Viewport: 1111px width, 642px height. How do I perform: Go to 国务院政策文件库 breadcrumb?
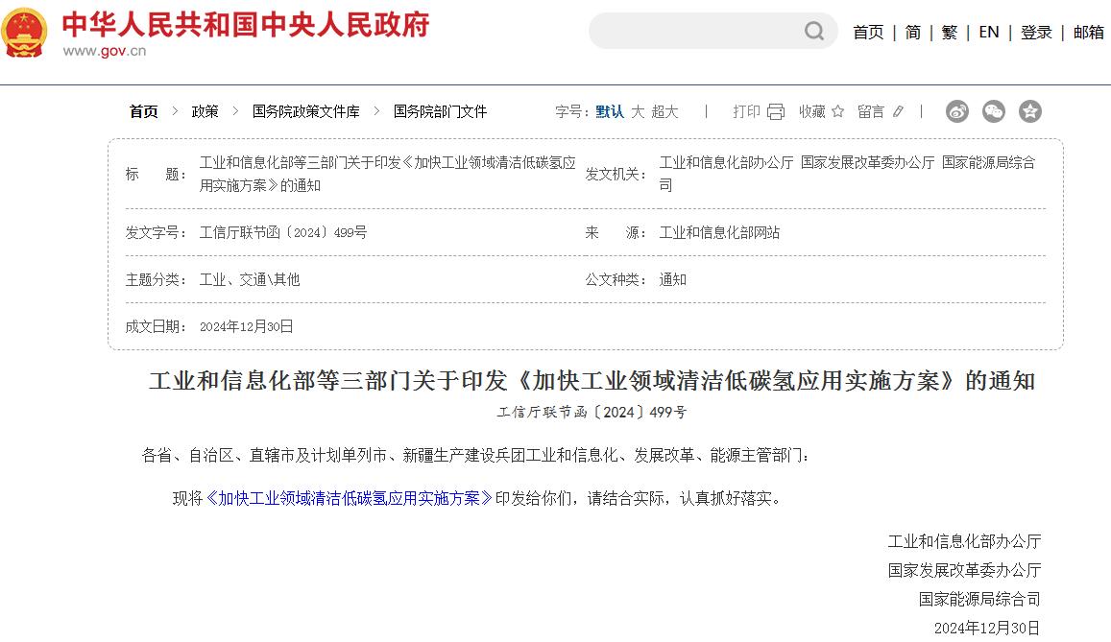pos(306,111)
